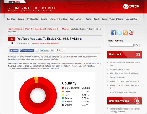This screenshot has width=147, height=114.
Task: Click the Oct 14 date badge
Action: (x=12, y=41)
